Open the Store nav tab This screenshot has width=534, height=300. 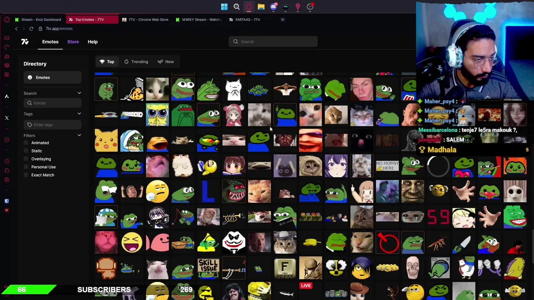point(73,42)
